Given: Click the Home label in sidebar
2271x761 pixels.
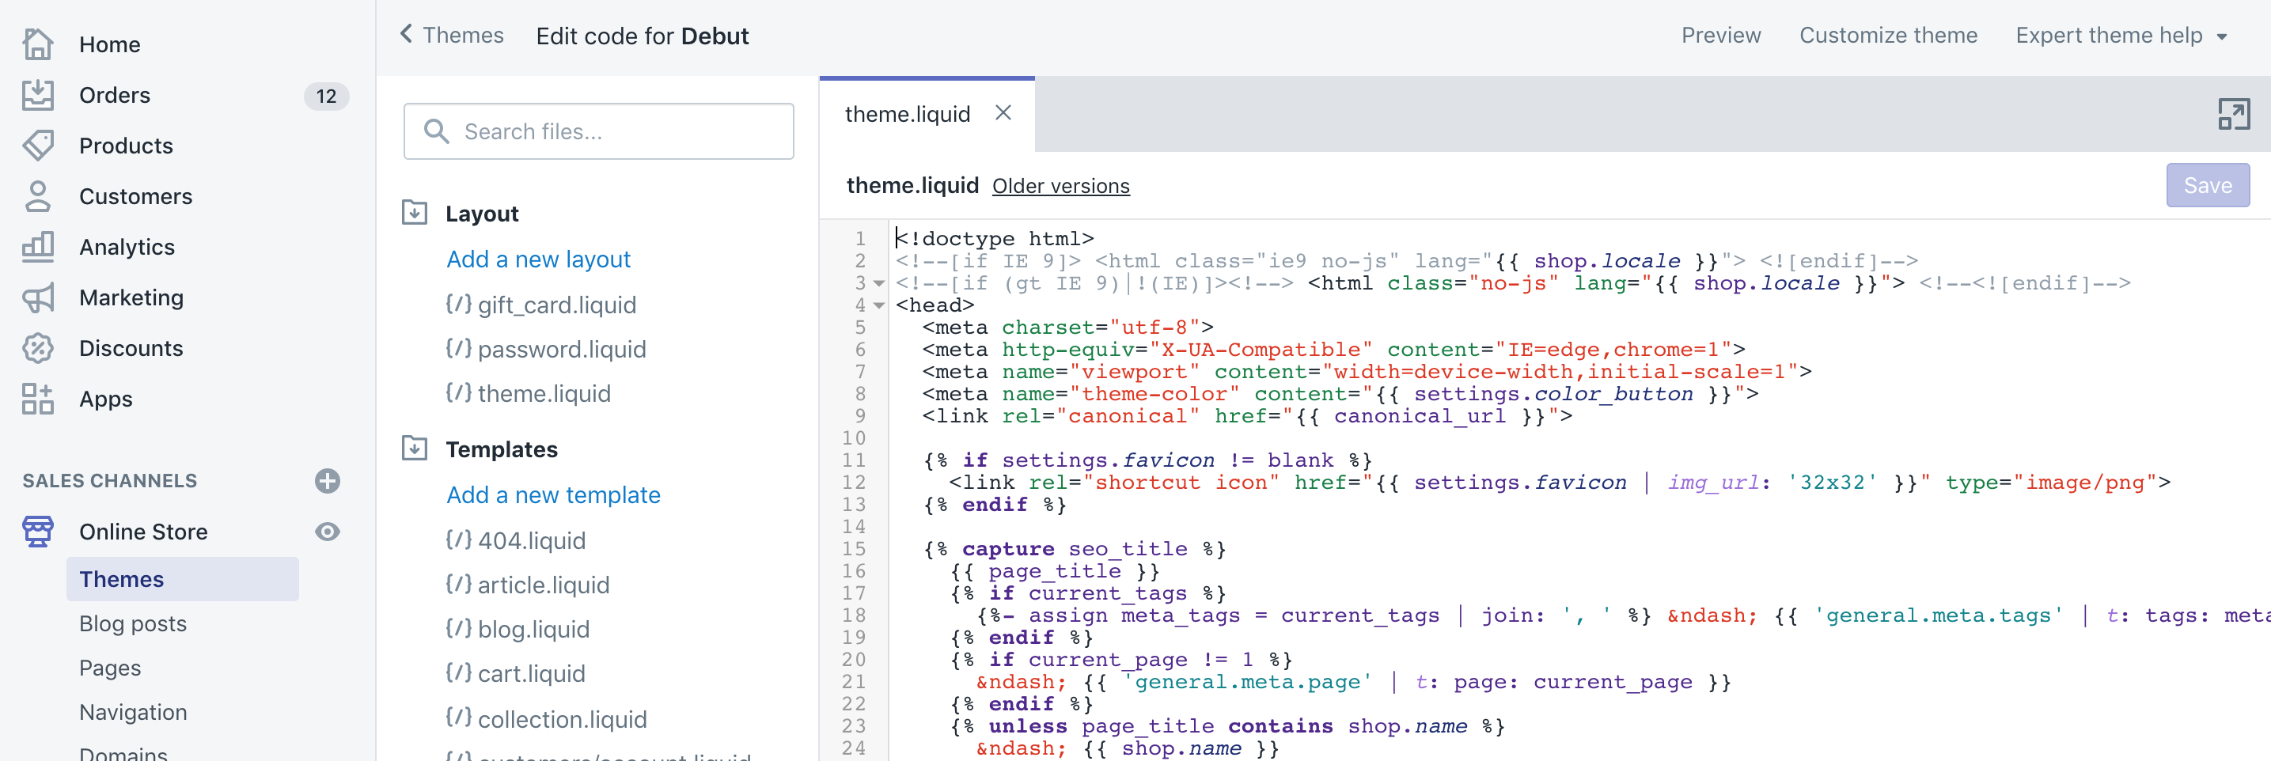Looking at the screenshot, I should pyautogui.click(x=109, y=44).
